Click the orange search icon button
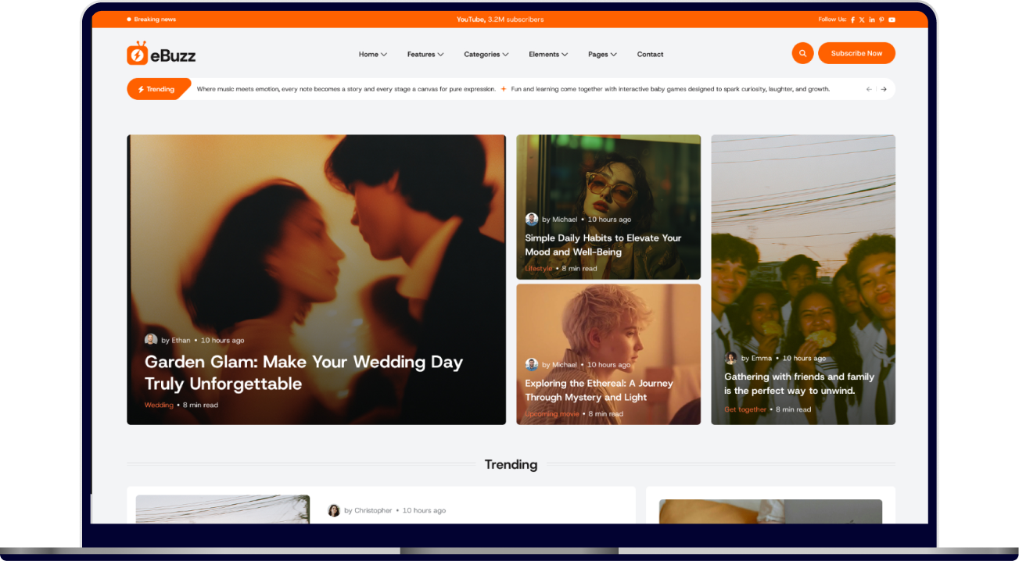Image resolution: width=1019 pixels, height=561 pixels. pyautogui.click(x=802, y=53)
